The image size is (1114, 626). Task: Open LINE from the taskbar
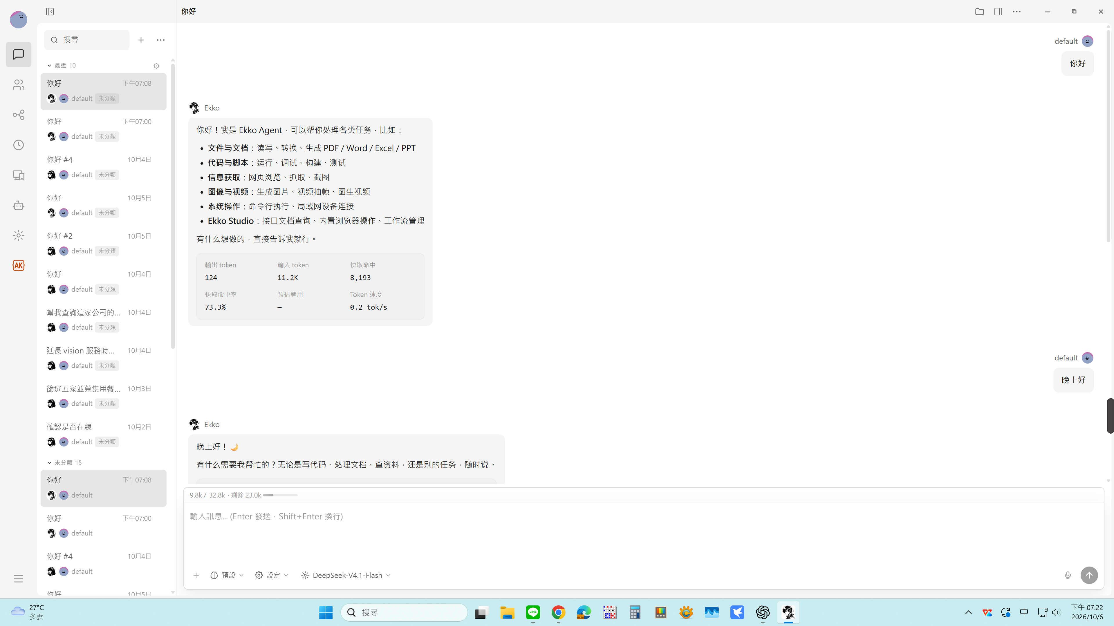tap(533, 613)
